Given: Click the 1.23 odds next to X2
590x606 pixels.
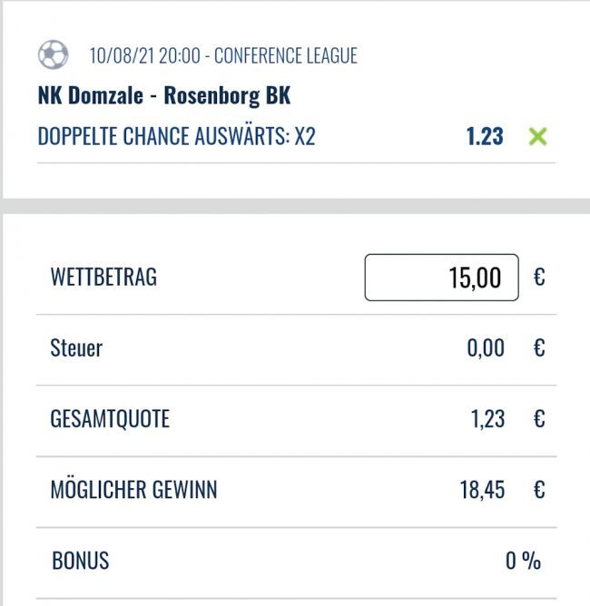Looking at the screenshot, I should (485, 137).
